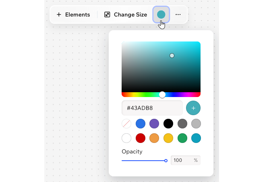Click the teal background color button

(x=161, y=14)
